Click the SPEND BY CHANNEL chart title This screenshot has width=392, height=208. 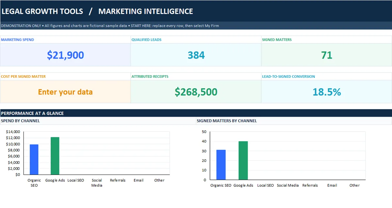tap(20, 121)
